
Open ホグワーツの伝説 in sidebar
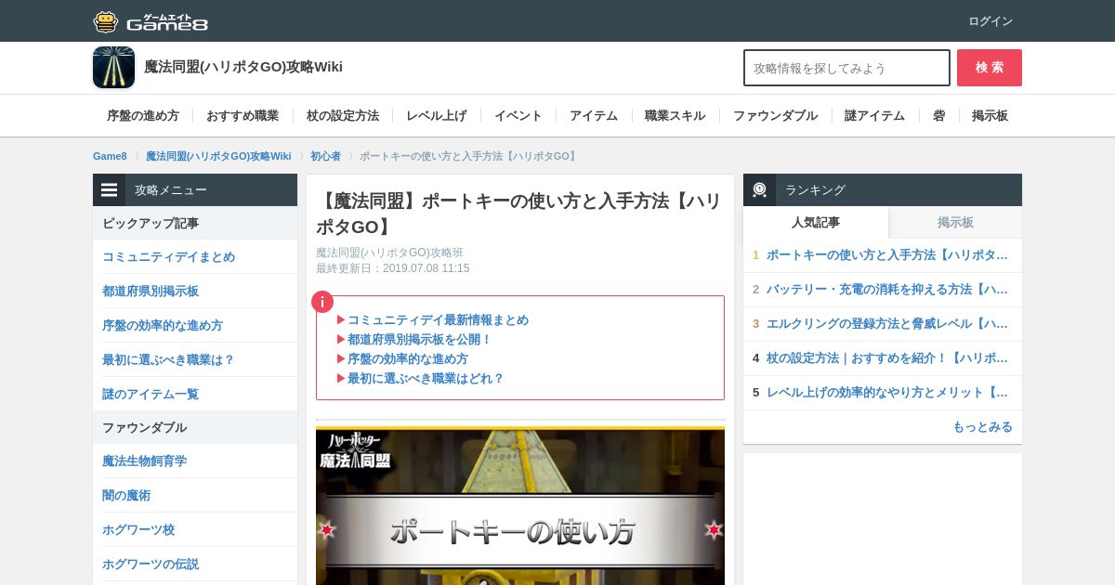click(x=195, y=565)
